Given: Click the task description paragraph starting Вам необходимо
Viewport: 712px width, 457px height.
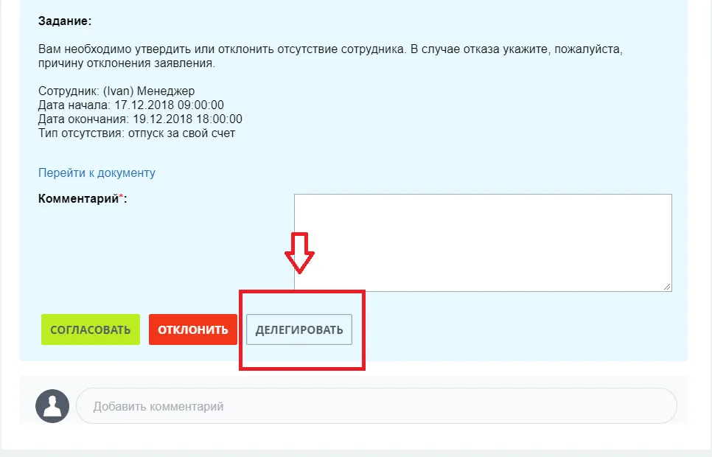Looking at the screenshot, I should pyautogui.click(x=330, y=56).
